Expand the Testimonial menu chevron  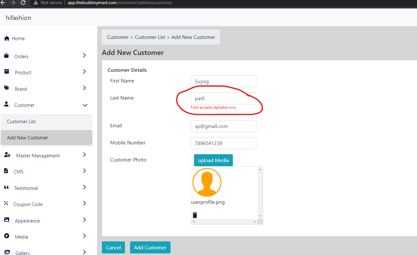84,187
